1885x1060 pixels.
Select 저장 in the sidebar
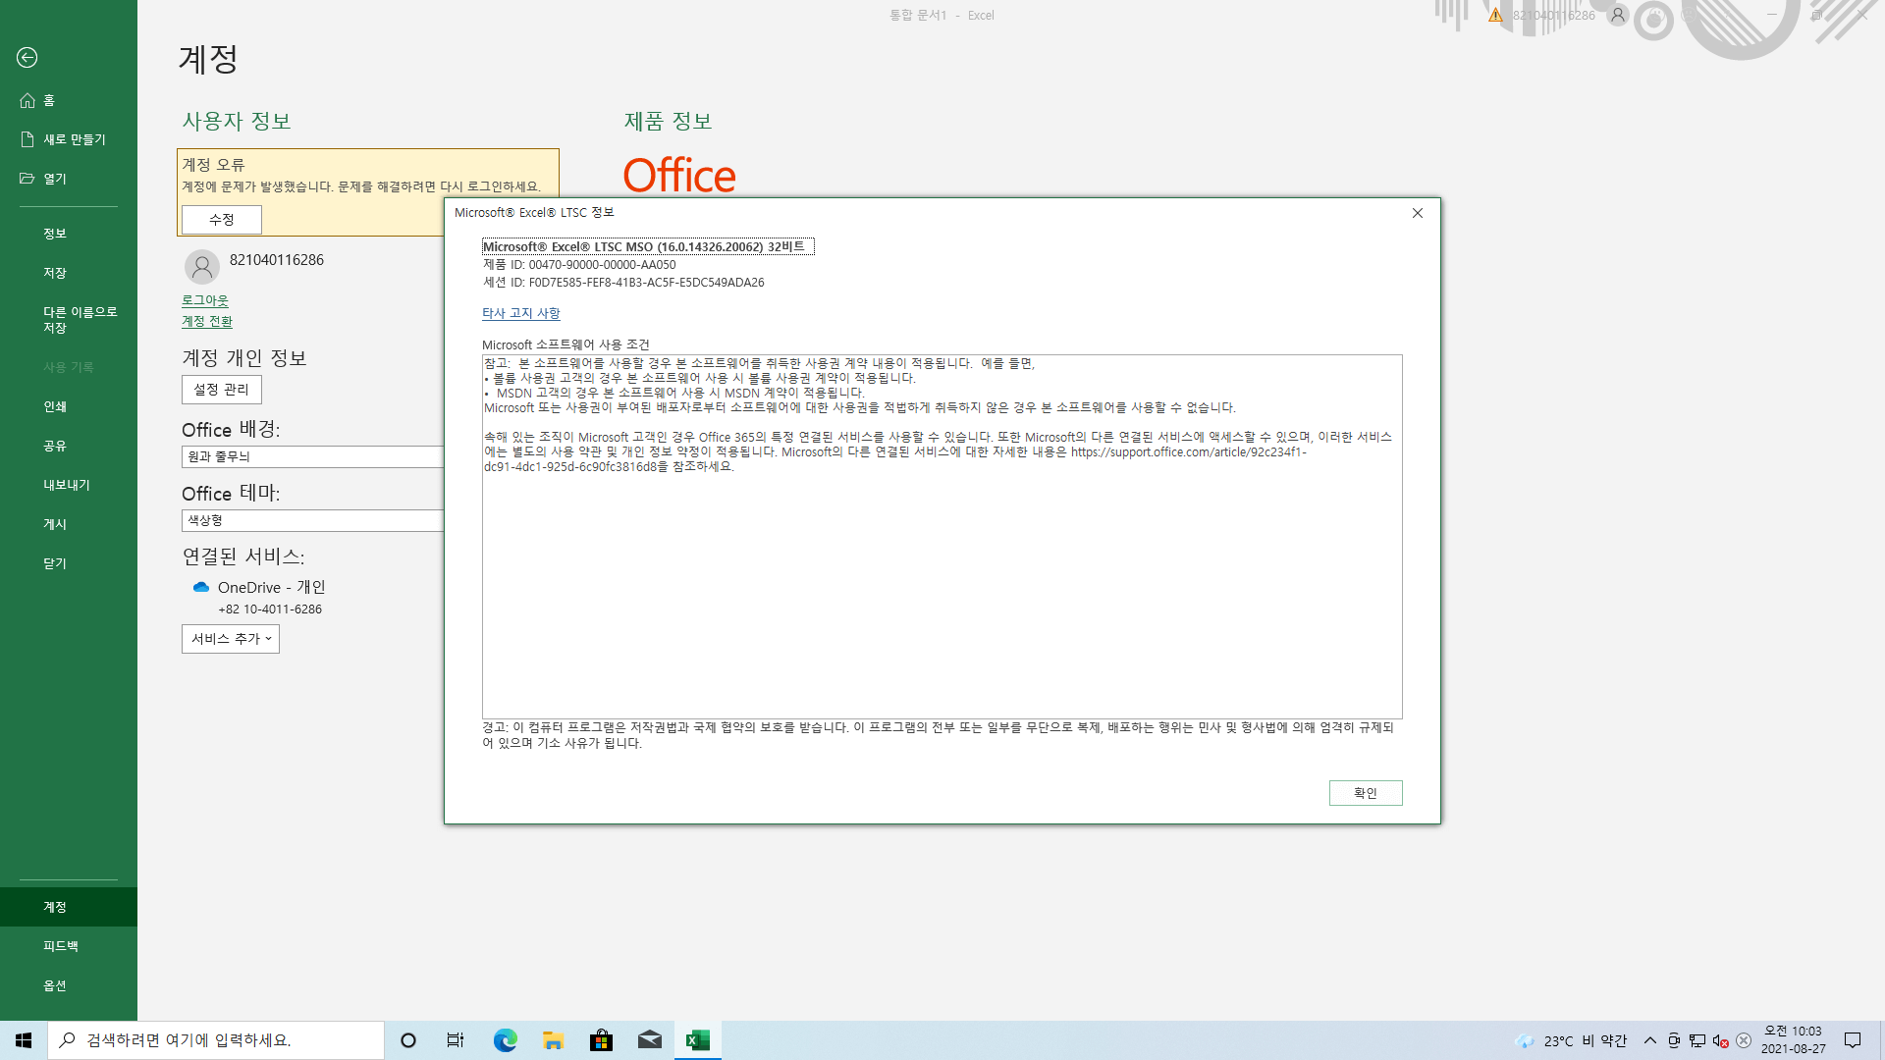(69, 273)
